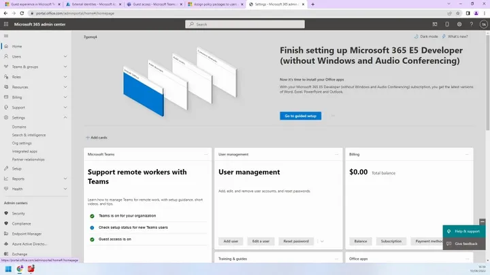Open the header settings gear icon
Screen dimensions: 490x275
pos(459,24)
